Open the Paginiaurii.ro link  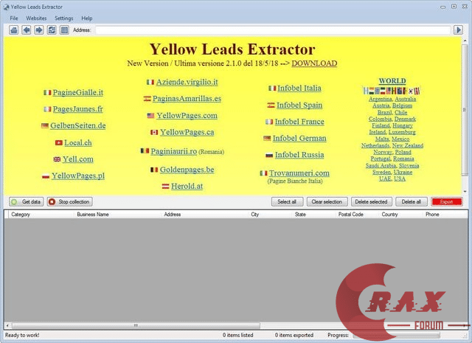pyautogui.click(x=174, y=151)
